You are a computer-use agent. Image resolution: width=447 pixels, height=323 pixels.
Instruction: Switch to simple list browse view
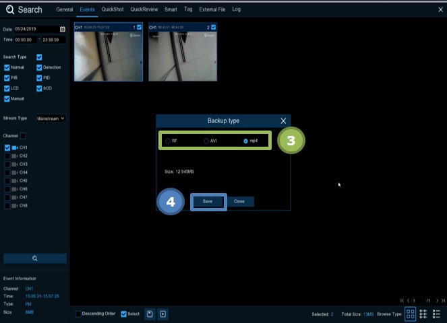(436, 314)
